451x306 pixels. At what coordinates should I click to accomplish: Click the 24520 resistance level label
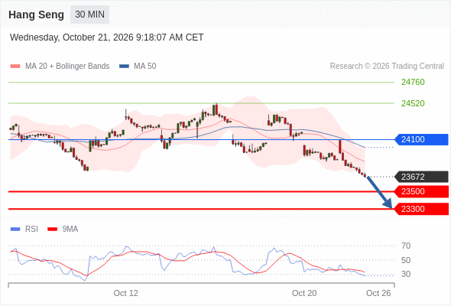point(413,103)
